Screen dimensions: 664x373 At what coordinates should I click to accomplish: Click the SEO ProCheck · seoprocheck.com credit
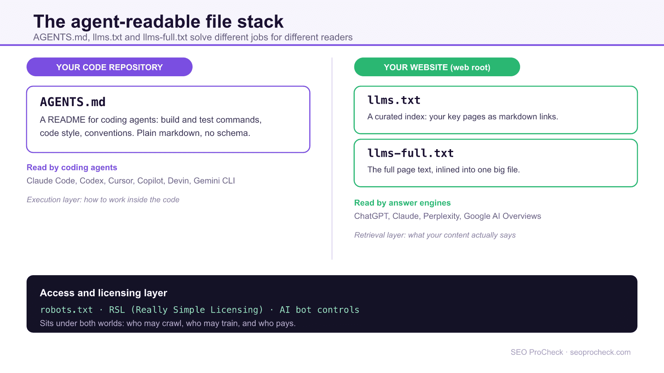pyautogui.click(x=571, y=352)
